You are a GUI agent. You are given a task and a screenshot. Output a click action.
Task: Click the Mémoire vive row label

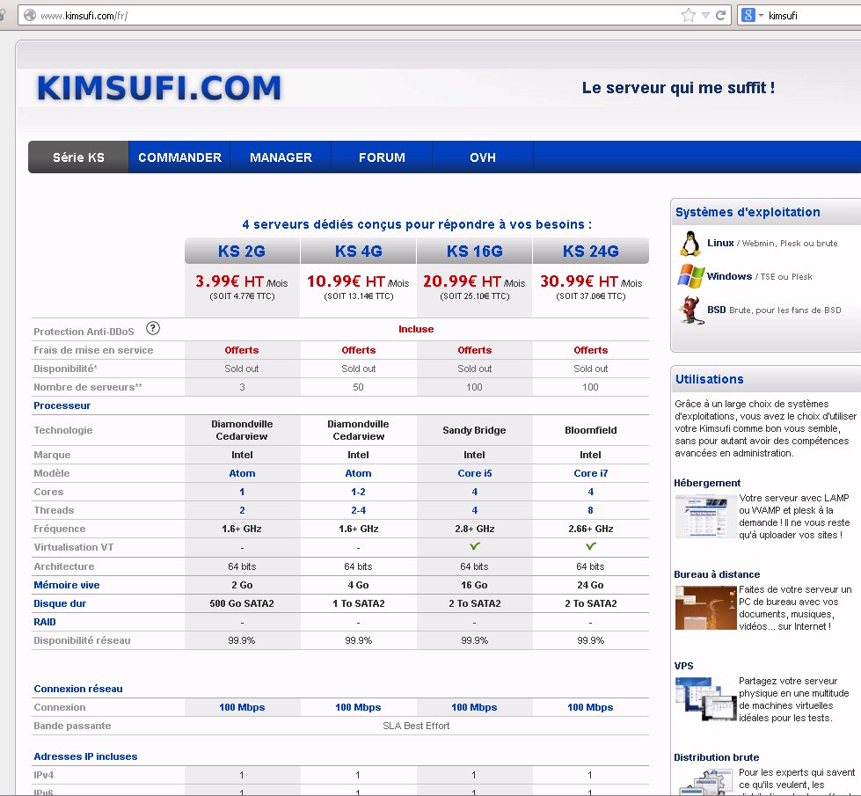point(67,585)
